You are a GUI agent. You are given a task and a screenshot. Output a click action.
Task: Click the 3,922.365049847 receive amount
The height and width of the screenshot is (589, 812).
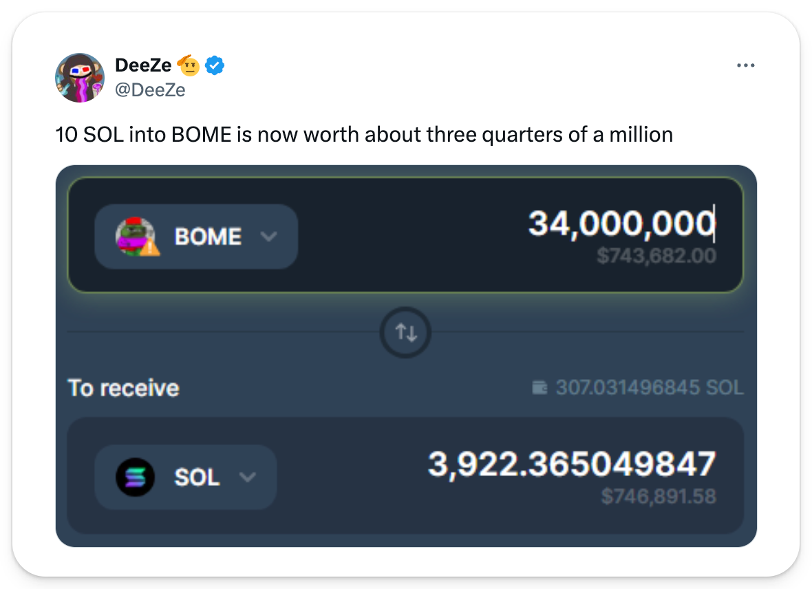[572, 464]
